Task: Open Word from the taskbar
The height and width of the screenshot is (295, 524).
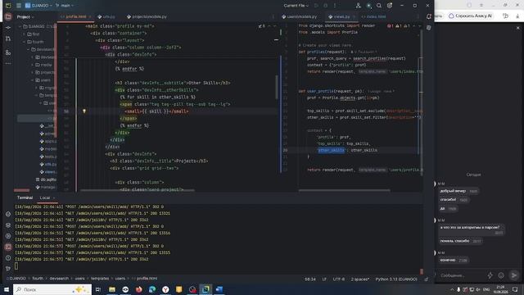Action: (219, 289)
